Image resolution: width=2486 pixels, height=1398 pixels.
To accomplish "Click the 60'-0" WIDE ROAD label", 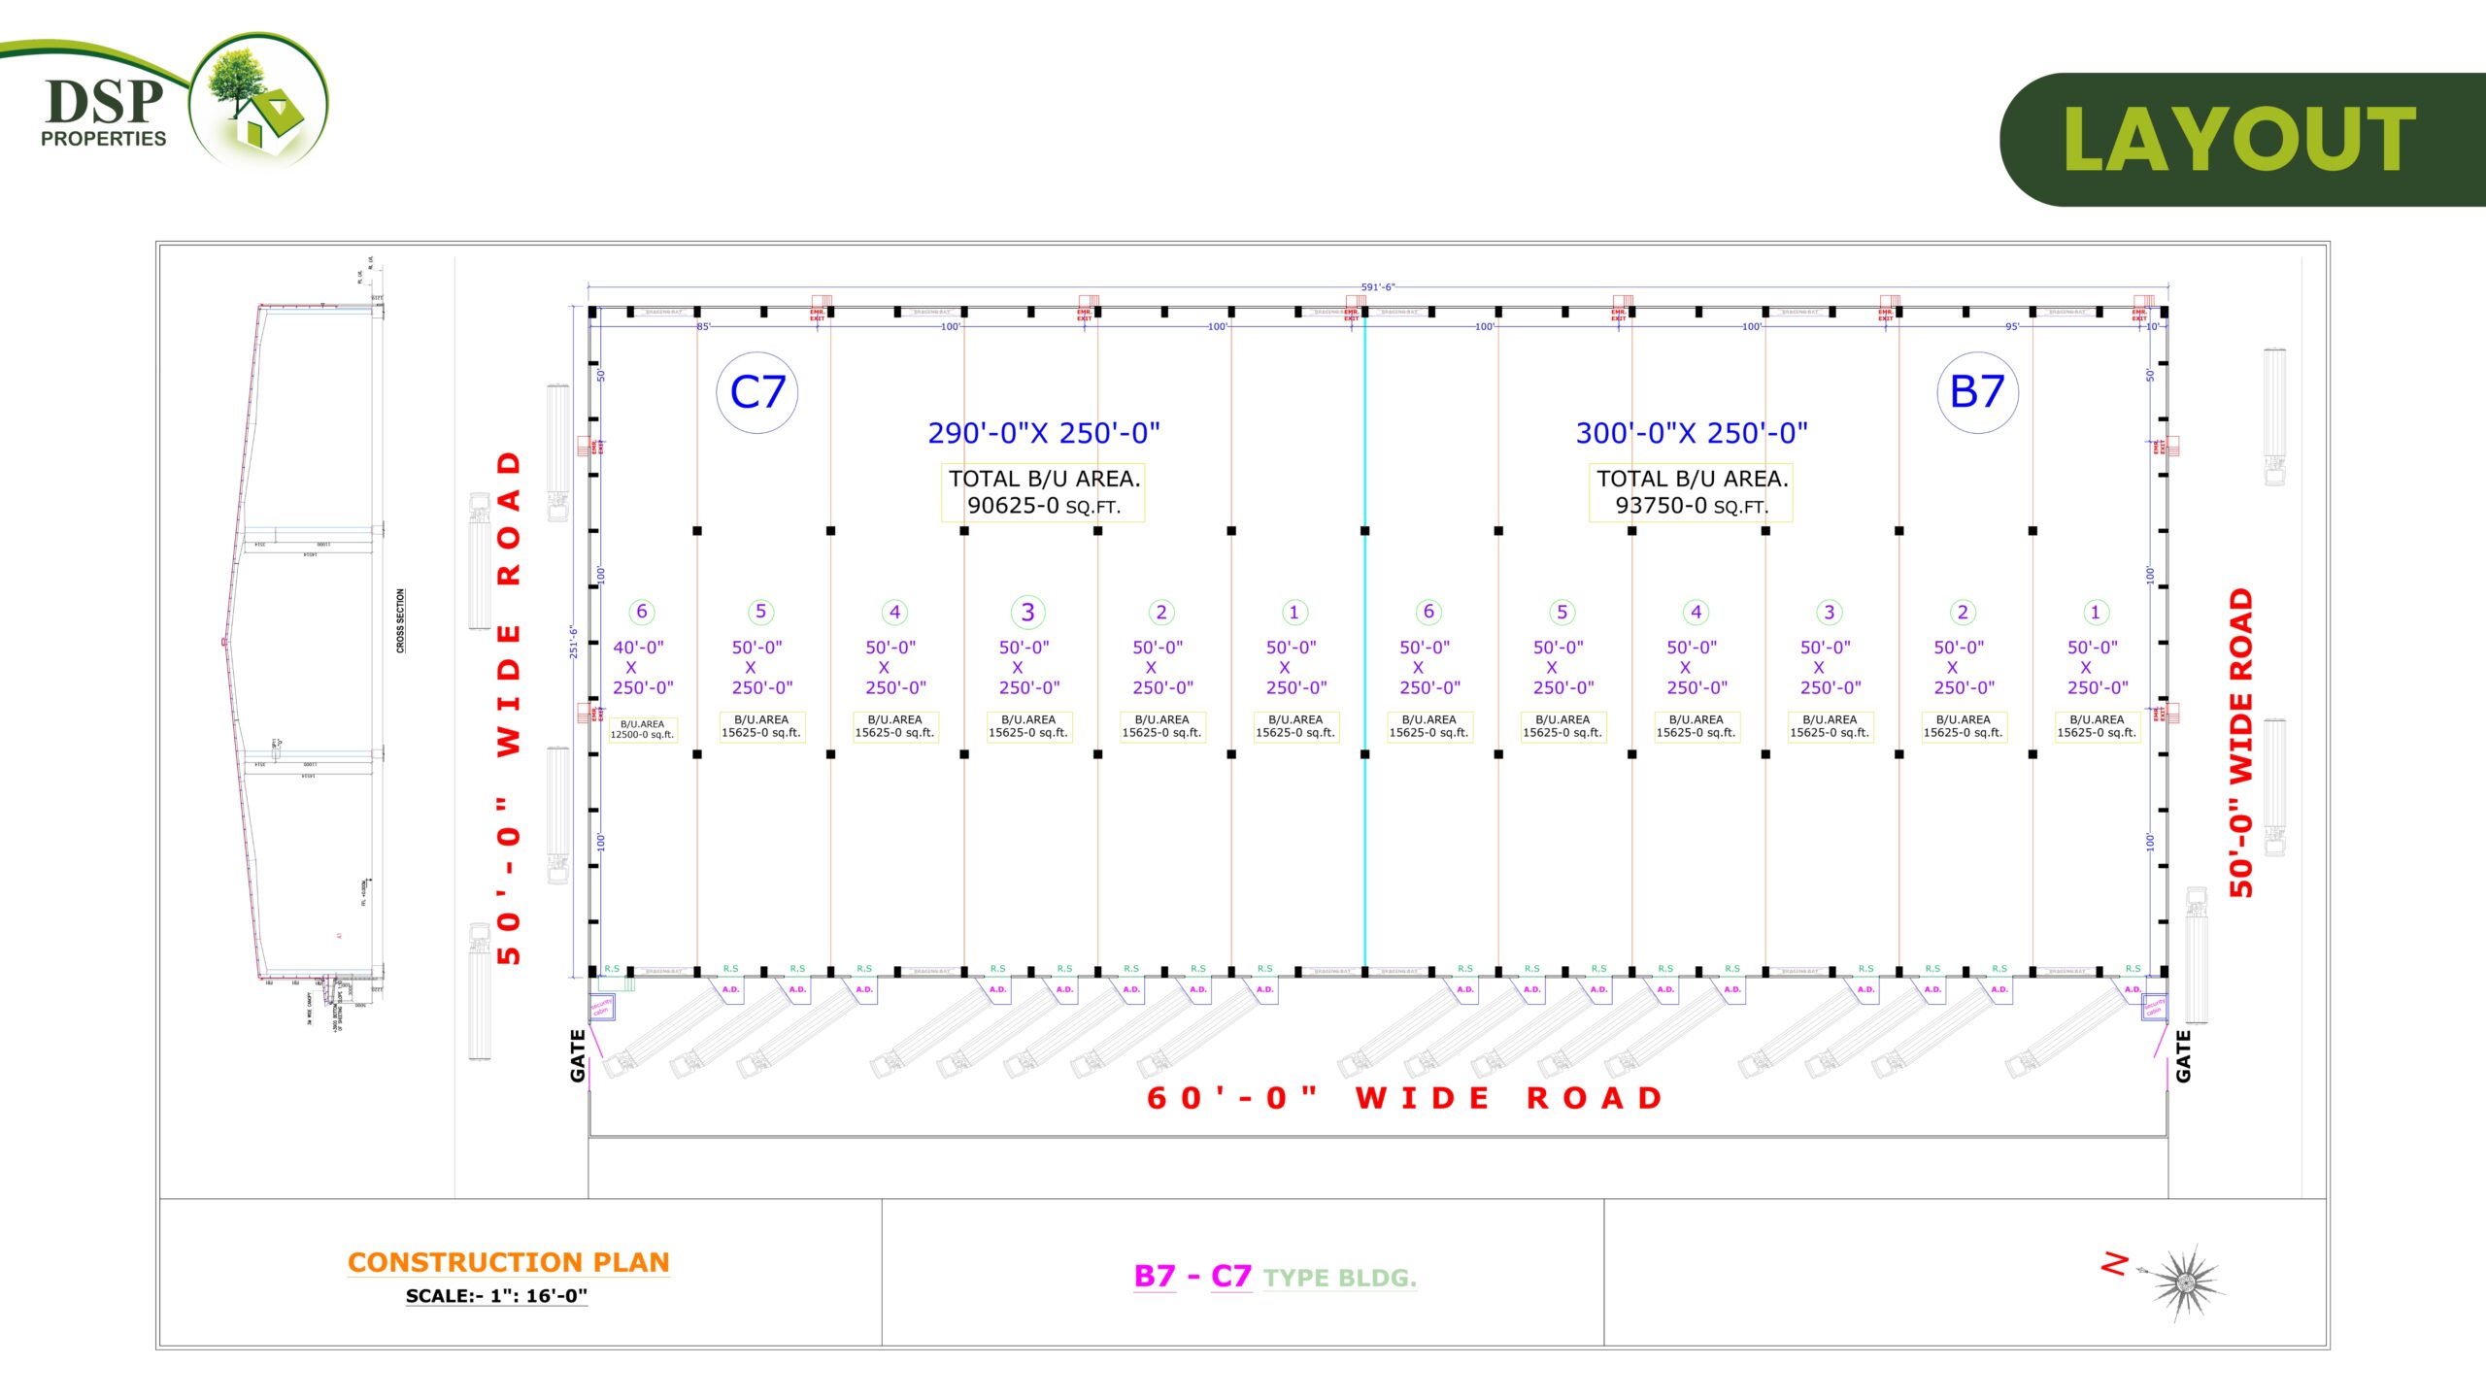I will pos(1405,1098).
